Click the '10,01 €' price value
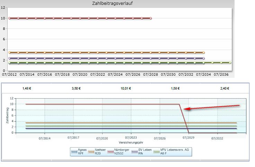The image size is (255, 167). pyautogui.click(x=126, y=89)
